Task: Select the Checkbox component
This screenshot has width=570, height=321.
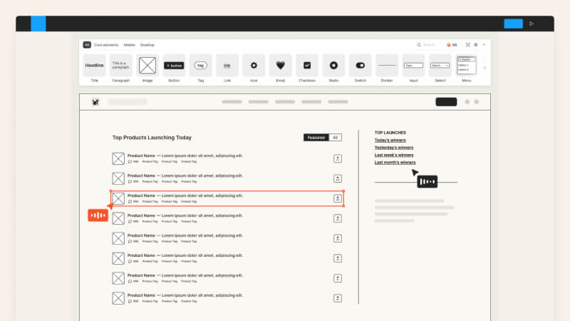Action: pyautogui.click(x=307, y=66)
